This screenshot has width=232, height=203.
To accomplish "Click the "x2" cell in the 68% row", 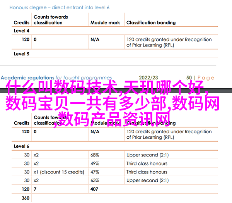I will click(36, 155).
